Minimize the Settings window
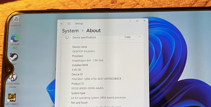Viewport: 211px width, 107px height. click(130, 21)
